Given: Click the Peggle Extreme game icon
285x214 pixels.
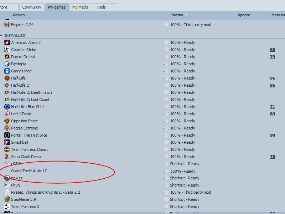Looking at the screenshot, I should click(x=7, y=128).
